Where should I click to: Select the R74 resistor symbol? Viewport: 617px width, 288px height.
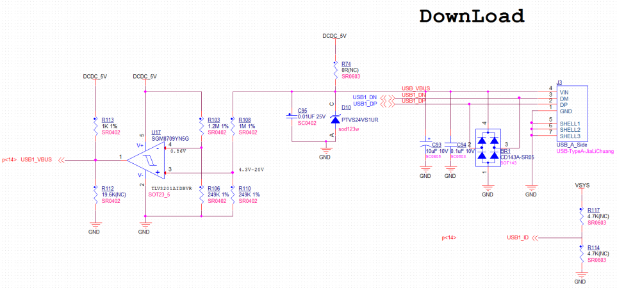(335, 71)
